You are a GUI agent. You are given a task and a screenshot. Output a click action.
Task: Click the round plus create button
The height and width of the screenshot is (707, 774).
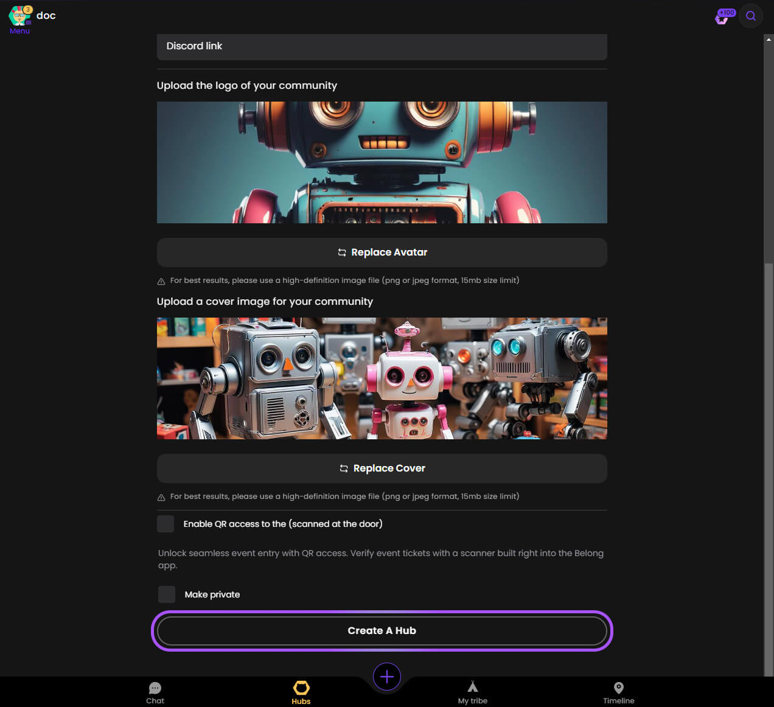(387, 677)
